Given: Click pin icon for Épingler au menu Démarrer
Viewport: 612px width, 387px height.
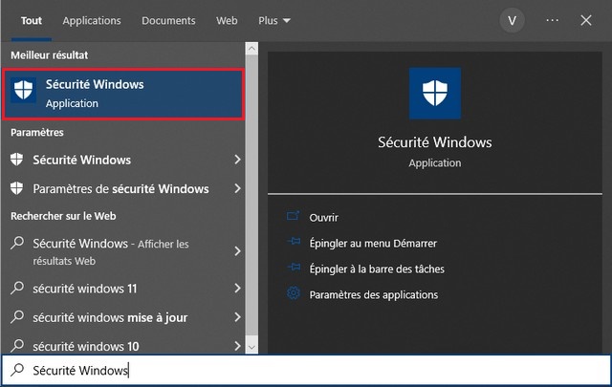Looking at the screenshot, I should point(294,242).
